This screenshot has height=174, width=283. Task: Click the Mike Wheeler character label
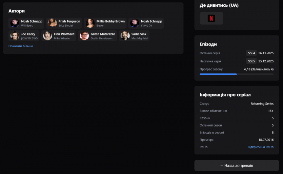[x=62, y=38]
